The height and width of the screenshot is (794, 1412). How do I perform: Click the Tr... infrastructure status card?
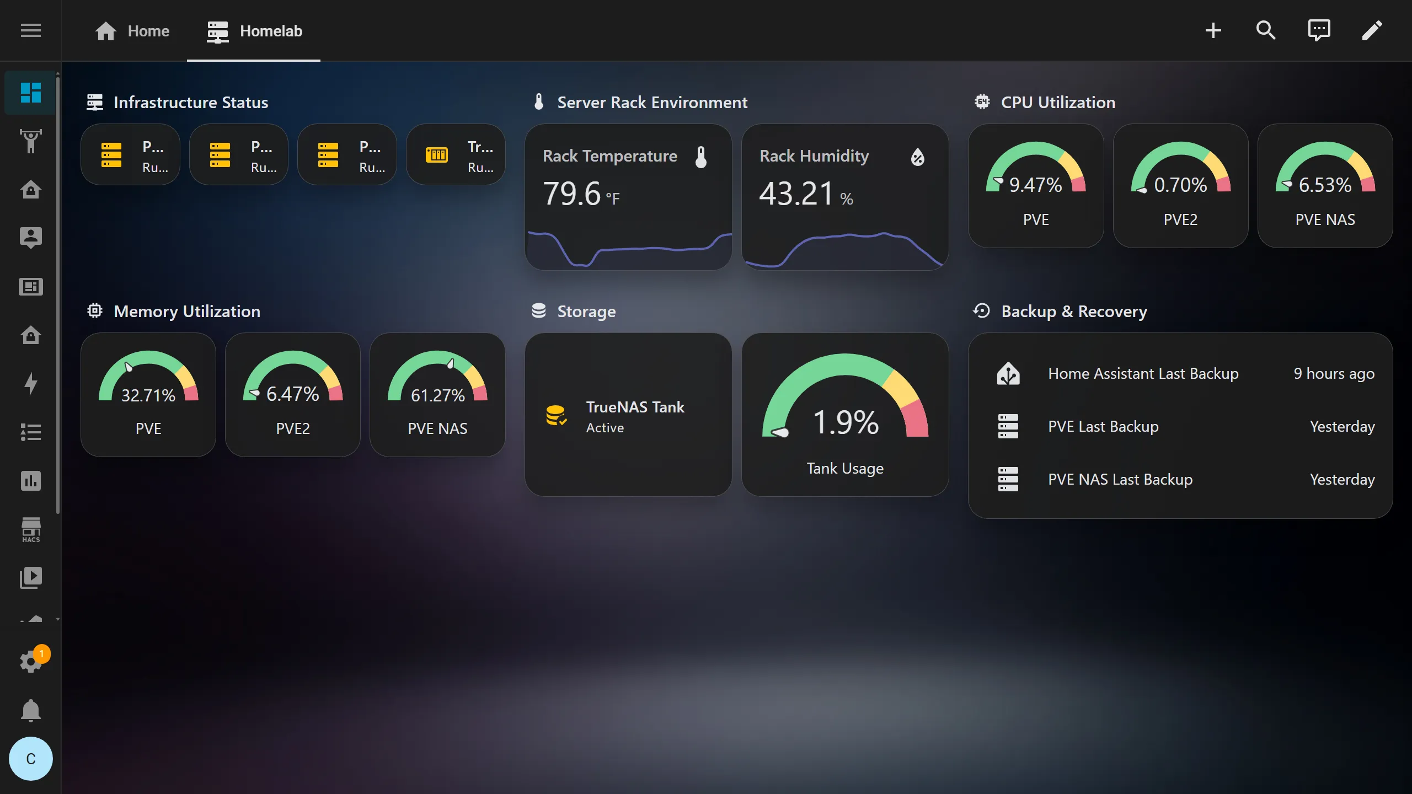point(456,154)
